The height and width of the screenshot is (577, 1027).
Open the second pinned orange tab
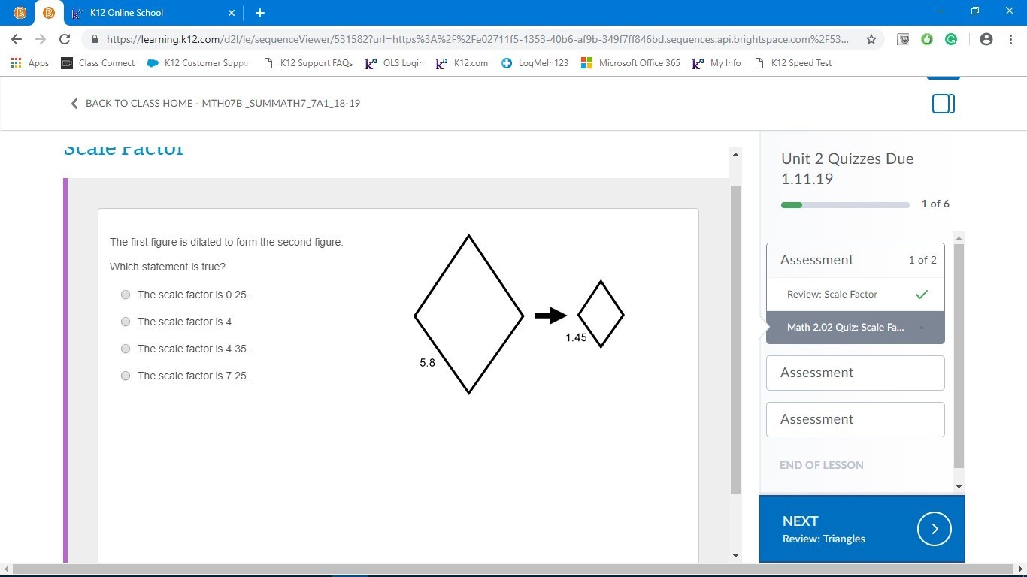pyautogui.click(x=49, y=13)
